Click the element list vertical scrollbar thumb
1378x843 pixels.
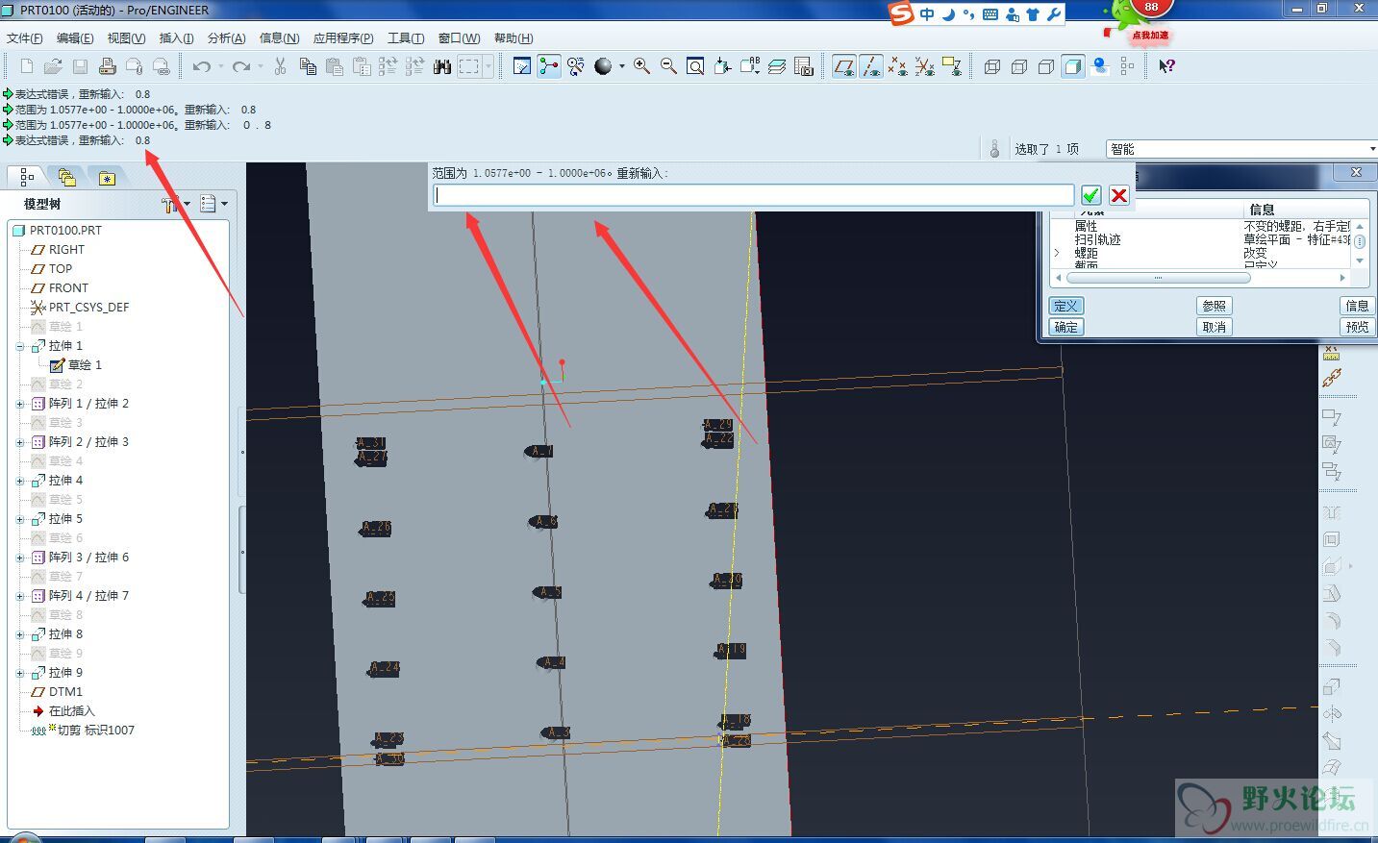(1360, 241)
